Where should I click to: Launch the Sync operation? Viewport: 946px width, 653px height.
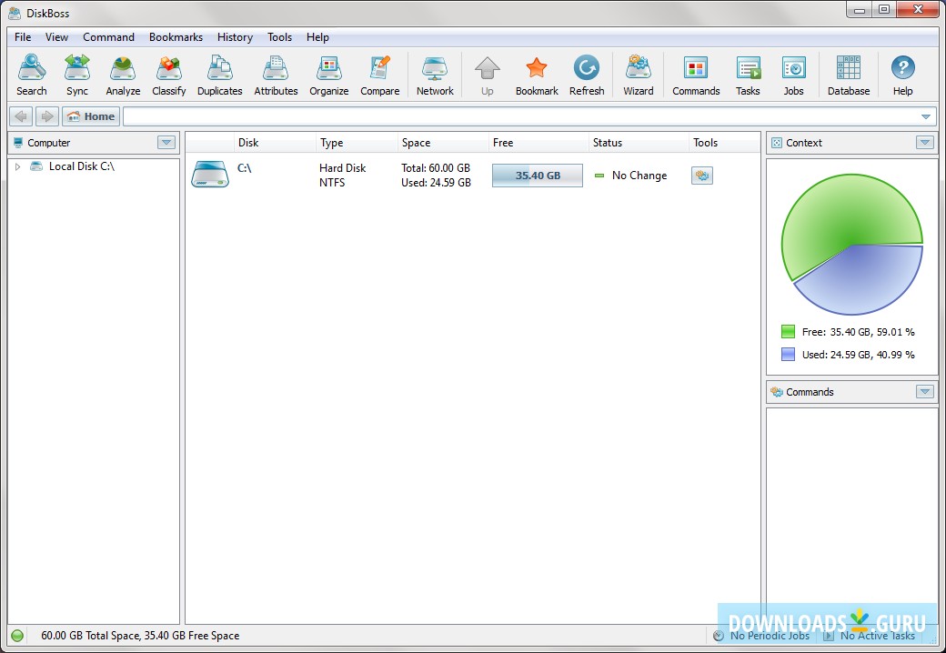pyautogui.click(x=77, y=75)
